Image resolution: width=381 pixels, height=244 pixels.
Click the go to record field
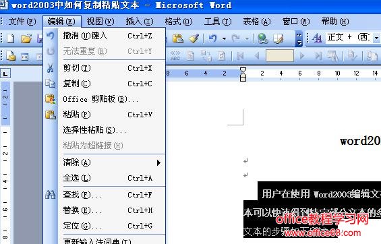[280, 56]
